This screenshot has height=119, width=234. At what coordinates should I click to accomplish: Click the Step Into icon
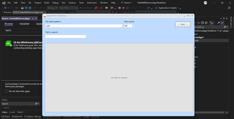136,8
